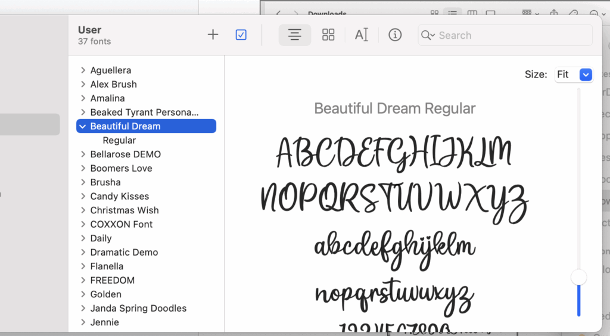Open the Custom text preview mode
Screen dimensions: 610x336
[362, 35]
